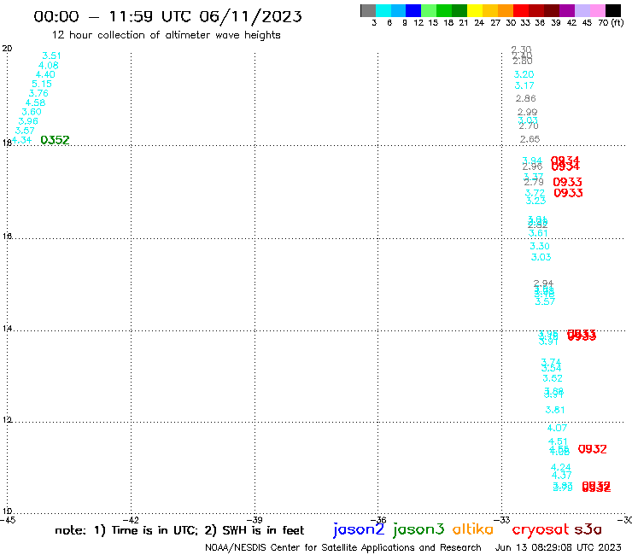Image resolution: width=632 pixels, height=555 pixels.
Task: Click the gray wave height value 2.99
Action: [527, 112]
